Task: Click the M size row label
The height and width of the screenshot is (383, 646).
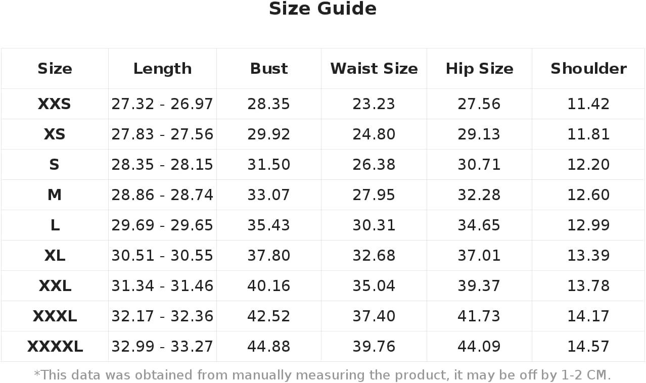Action: coord(55,195)
